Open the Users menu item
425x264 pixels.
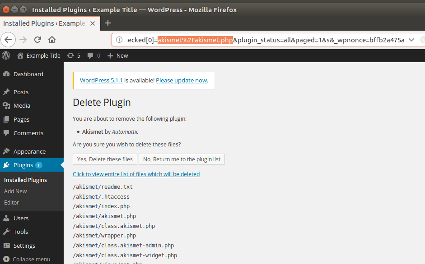pyautogui.click(x=21, y=218)
